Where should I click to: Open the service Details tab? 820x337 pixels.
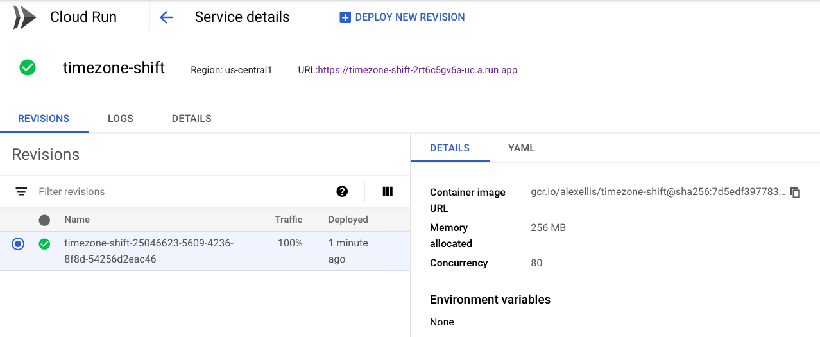(x=192, y=119)
